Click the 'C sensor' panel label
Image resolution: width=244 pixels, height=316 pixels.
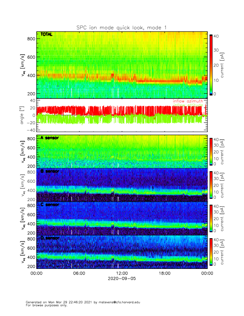(x=49, y=205)
